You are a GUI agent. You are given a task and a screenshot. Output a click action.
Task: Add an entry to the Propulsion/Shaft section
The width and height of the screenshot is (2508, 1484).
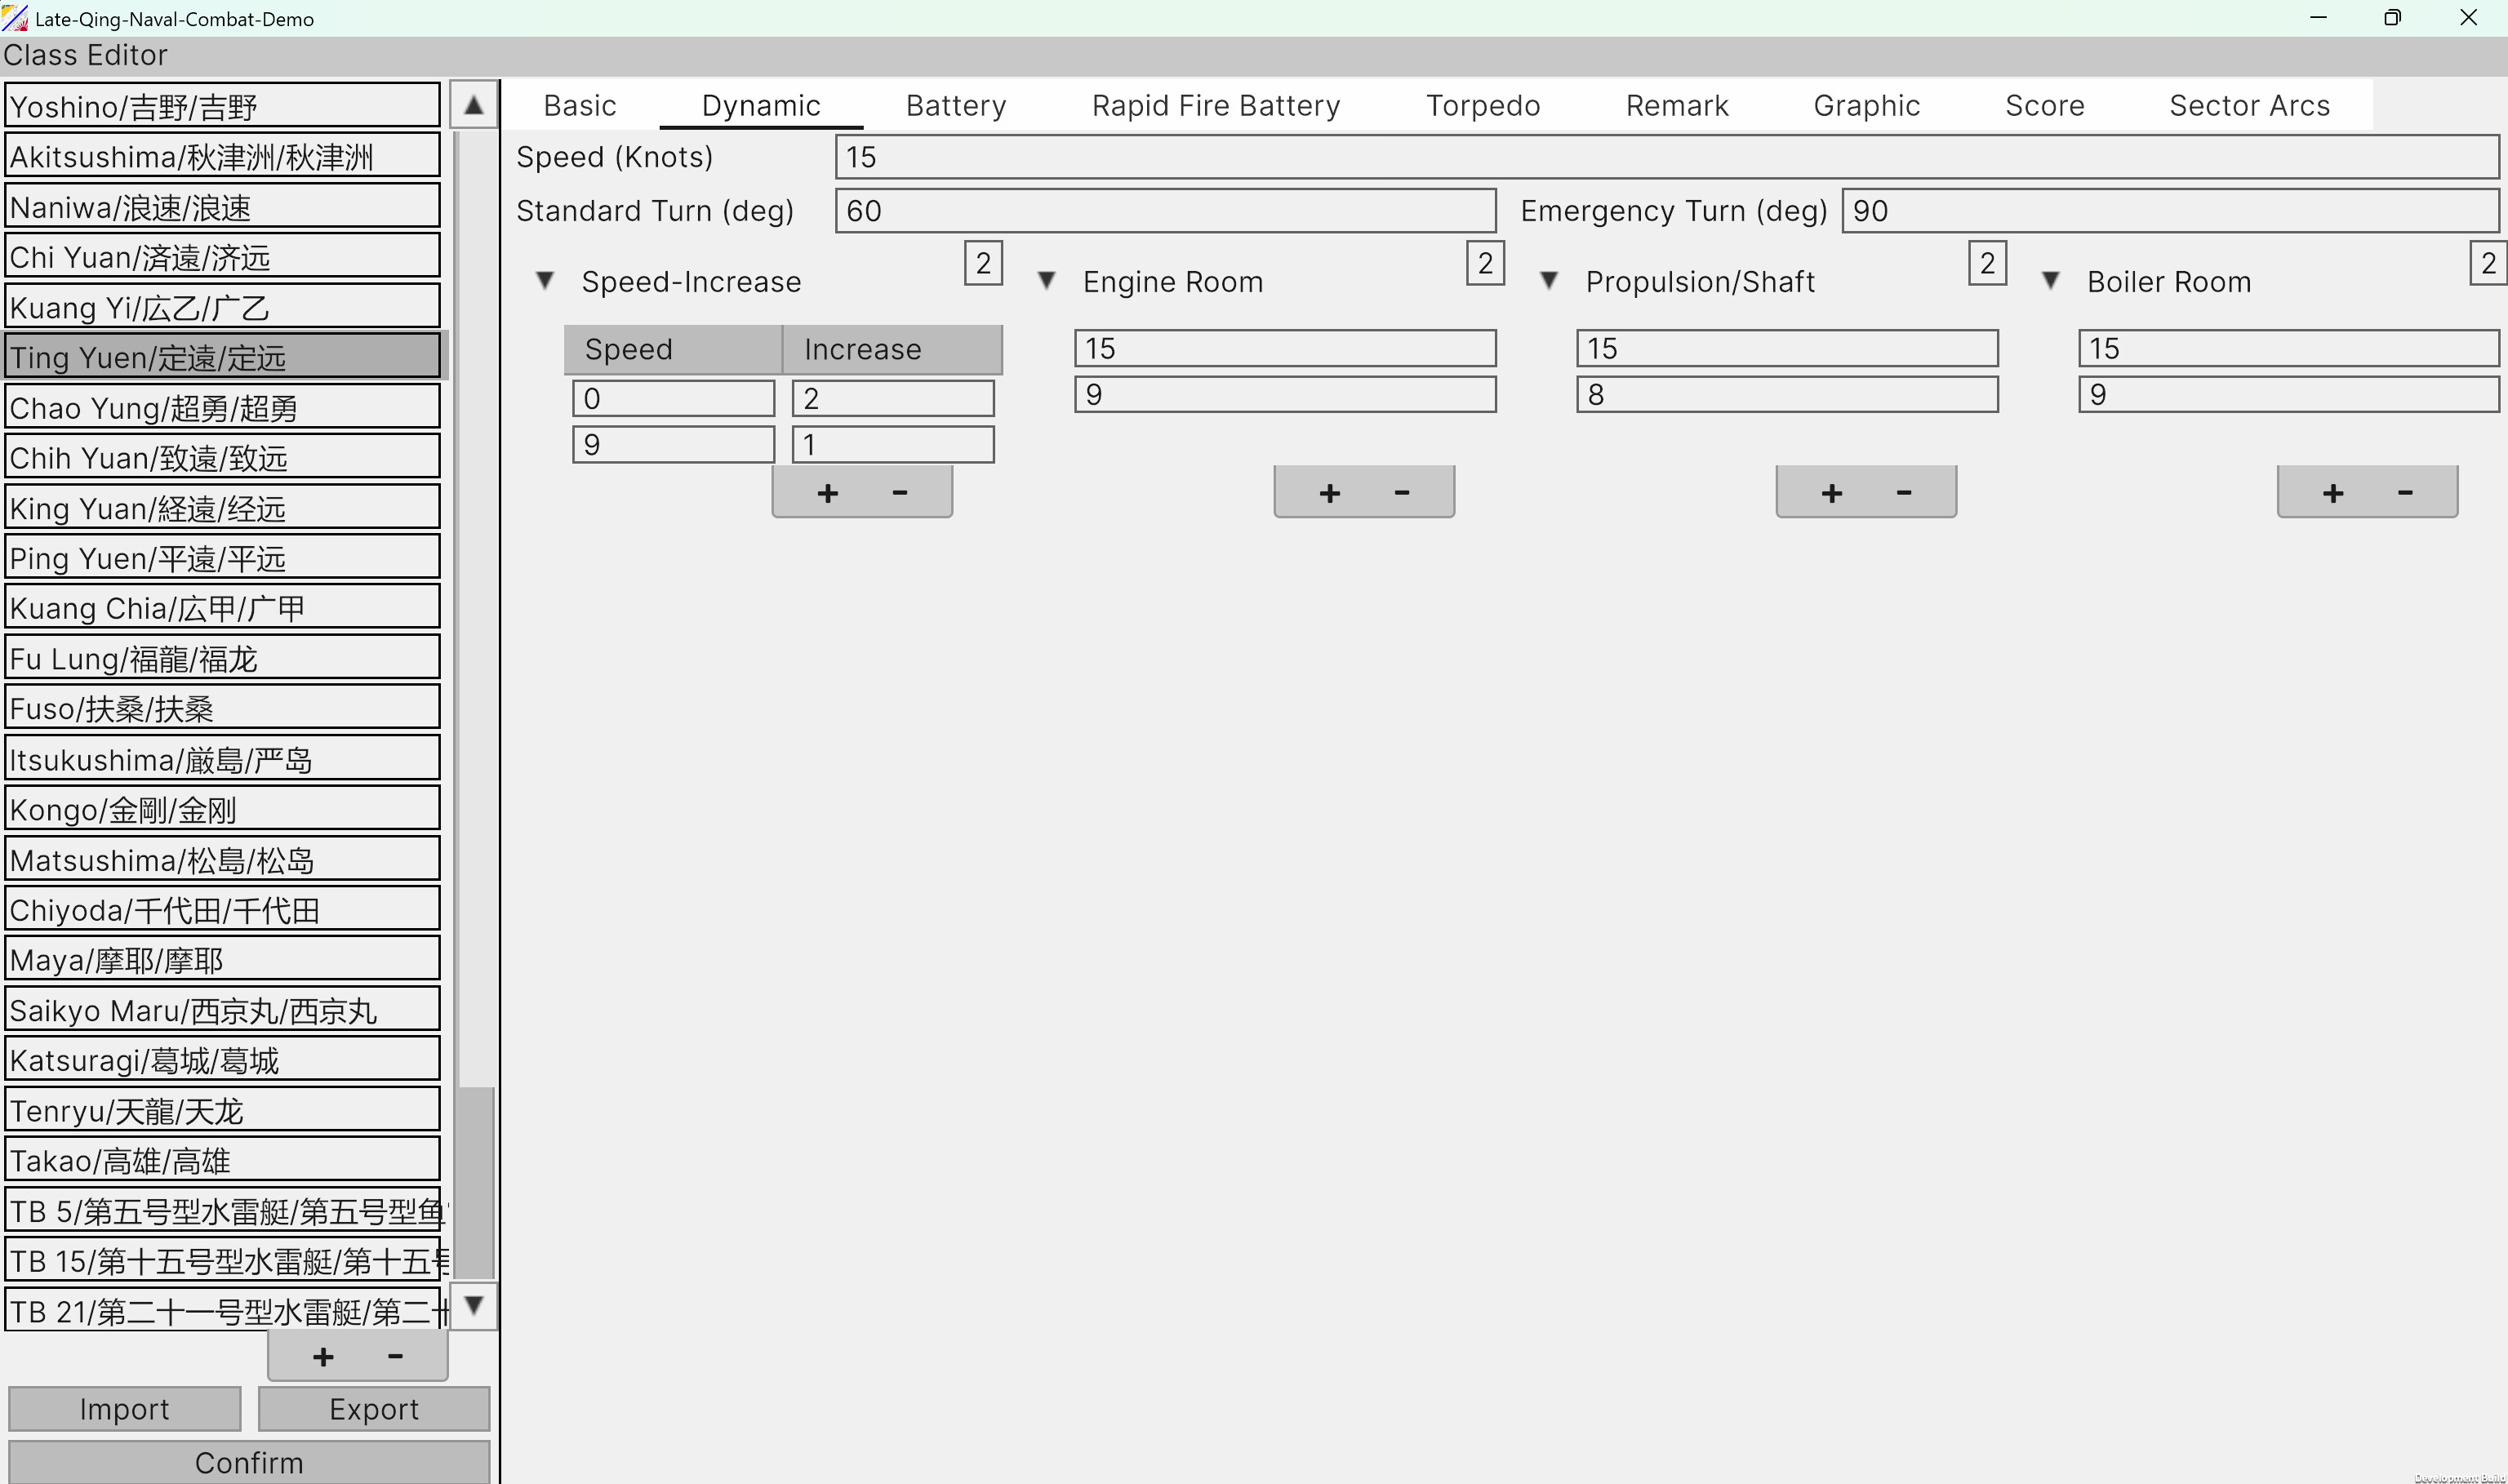point(1831,491)
